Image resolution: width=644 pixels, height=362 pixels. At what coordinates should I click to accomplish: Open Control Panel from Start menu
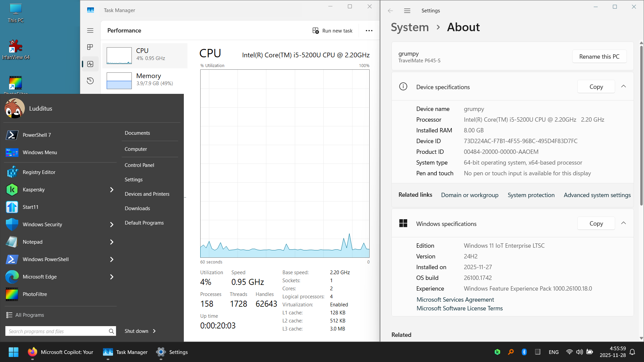139,165
